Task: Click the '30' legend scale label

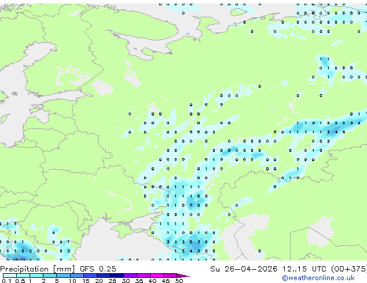Action: tap(126, 281)
